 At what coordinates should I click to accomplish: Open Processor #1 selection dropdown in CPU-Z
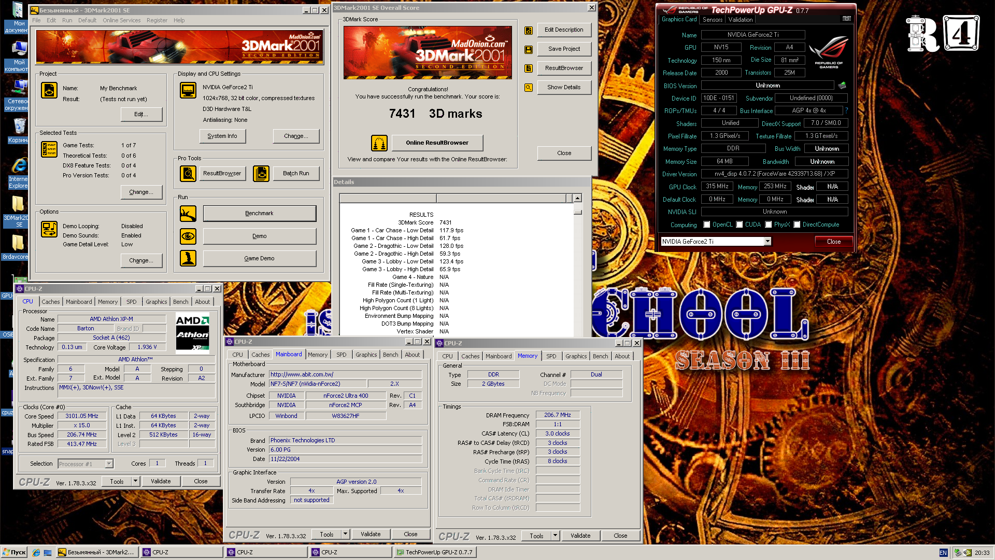[x=109, y=464]
